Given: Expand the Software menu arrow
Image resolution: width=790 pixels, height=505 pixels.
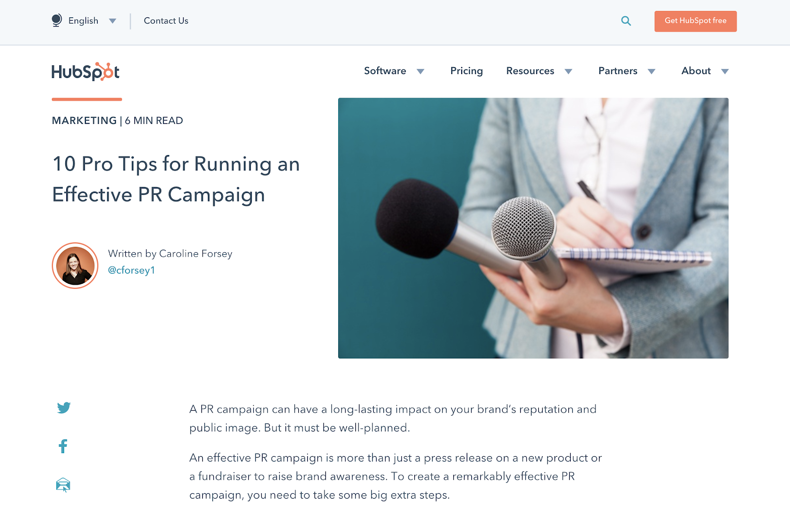Looking at the screenshot, I should pyautogui.click(x=421, y=72).
